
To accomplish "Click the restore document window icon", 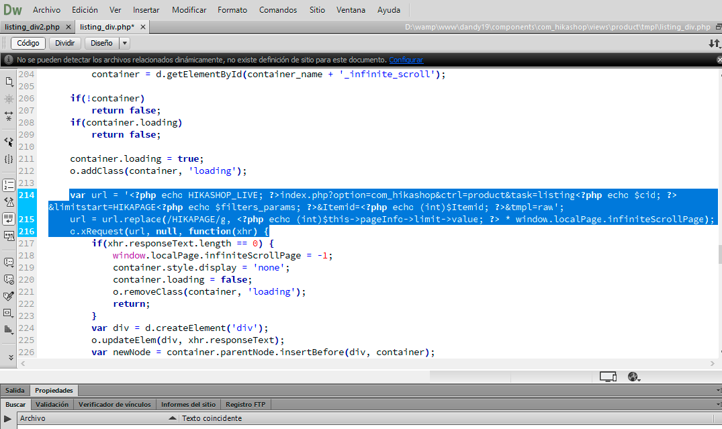I will [719, 27].
